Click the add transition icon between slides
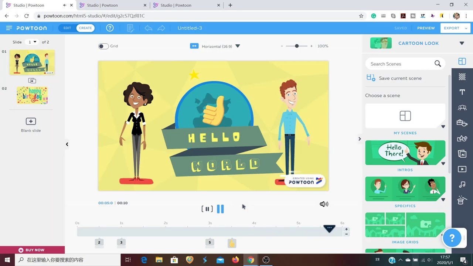The height and width of the screenshot is (266, 473). 32,81
